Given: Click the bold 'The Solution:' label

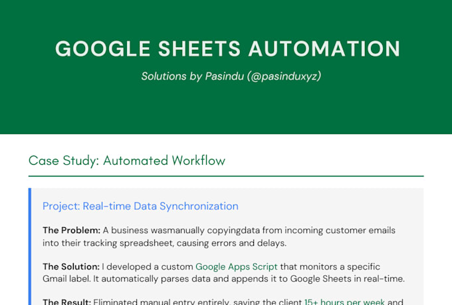Looking at the screenshot, I should coord(71,266).
